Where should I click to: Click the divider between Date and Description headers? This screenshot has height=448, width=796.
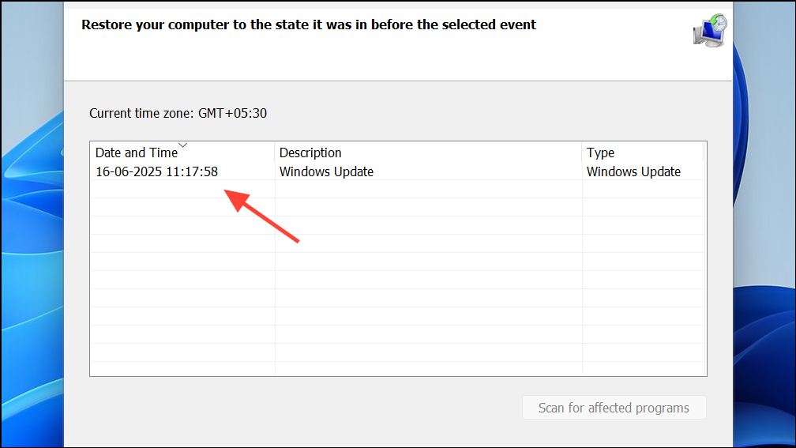(x=275, y=152)
